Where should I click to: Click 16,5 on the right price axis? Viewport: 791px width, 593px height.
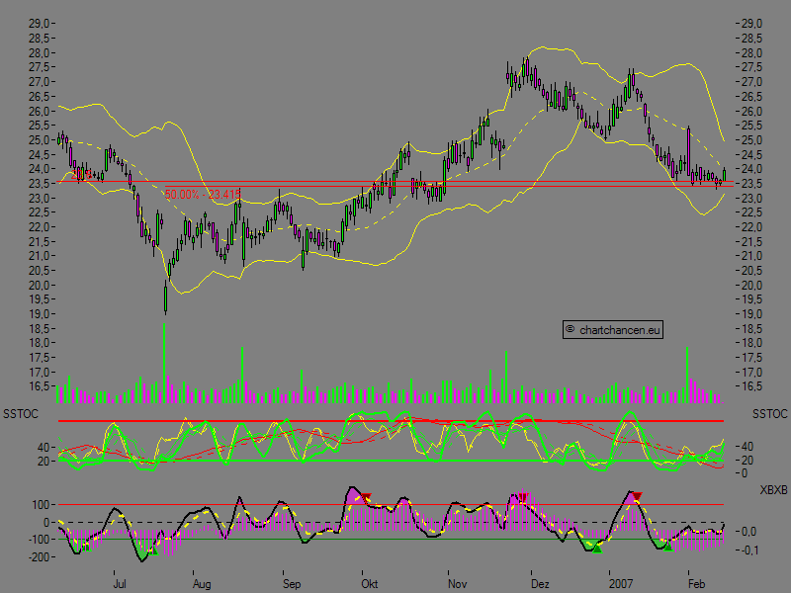pyautogui.click(x=751, y=386)
